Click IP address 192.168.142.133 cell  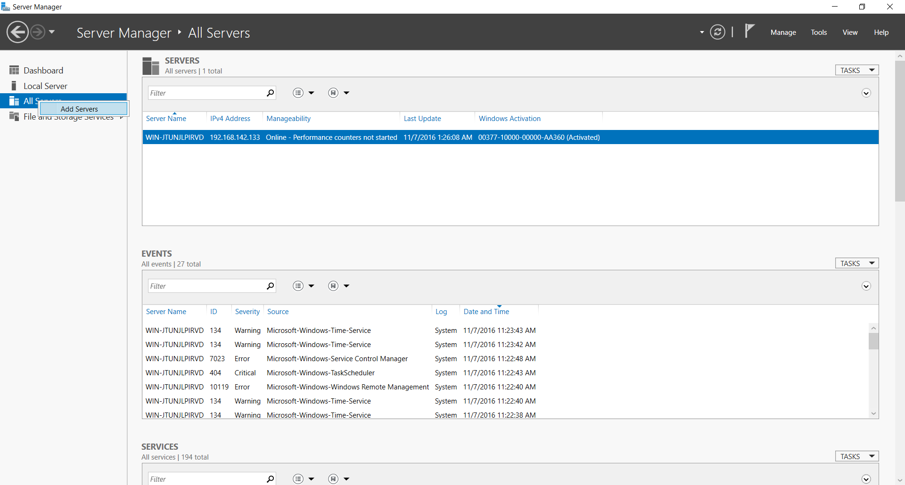click(x=235, y=137)
